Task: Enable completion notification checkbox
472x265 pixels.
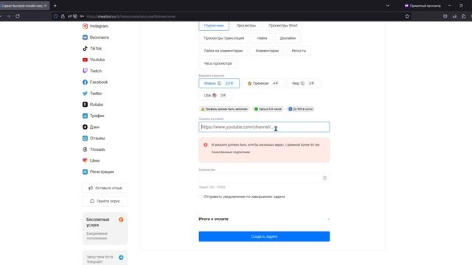Action: tap(201, 197)
